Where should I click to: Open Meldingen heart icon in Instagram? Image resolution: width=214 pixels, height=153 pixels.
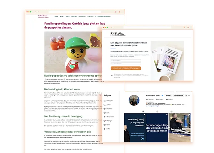105,121
